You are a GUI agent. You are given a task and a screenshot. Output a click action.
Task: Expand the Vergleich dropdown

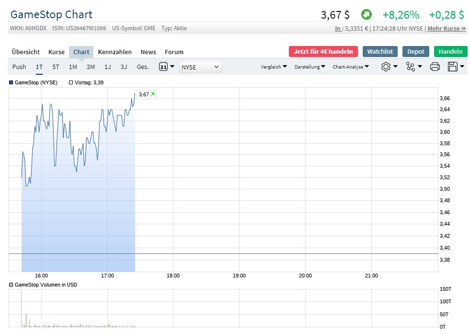pyautogui.click(x=274, y=67)
